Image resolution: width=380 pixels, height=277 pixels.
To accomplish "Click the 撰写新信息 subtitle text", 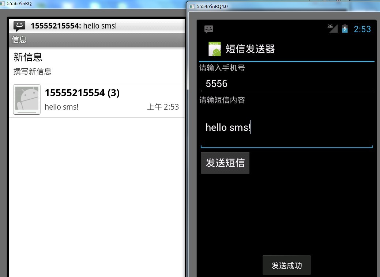I will [x=33, y=71].
